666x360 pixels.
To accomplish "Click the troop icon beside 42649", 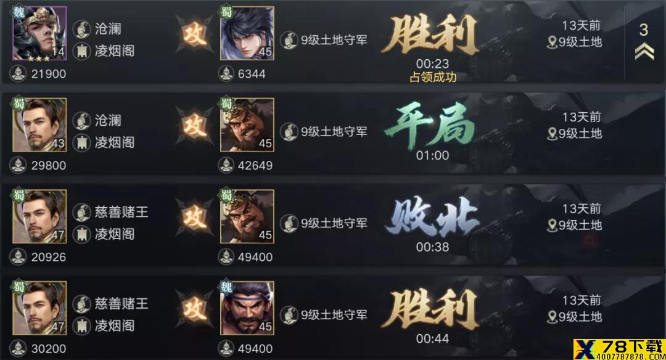I will [x=226, y=165].
